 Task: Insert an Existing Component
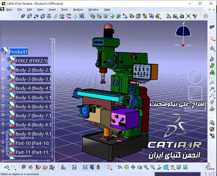[x=112, y=16]
